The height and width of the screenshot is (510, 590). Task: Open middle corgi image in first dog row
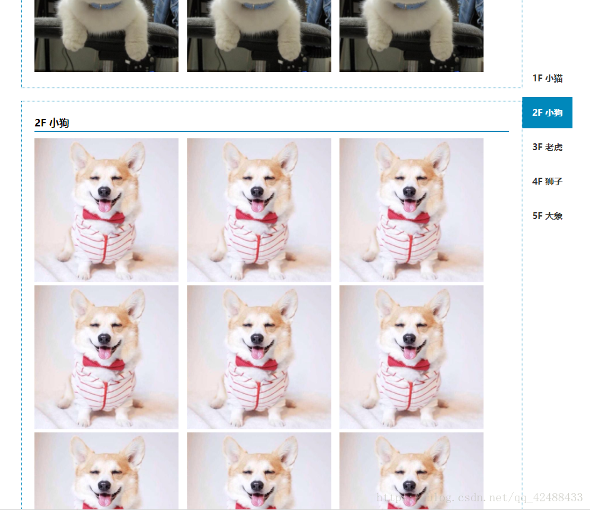click(x=259, y=210)
